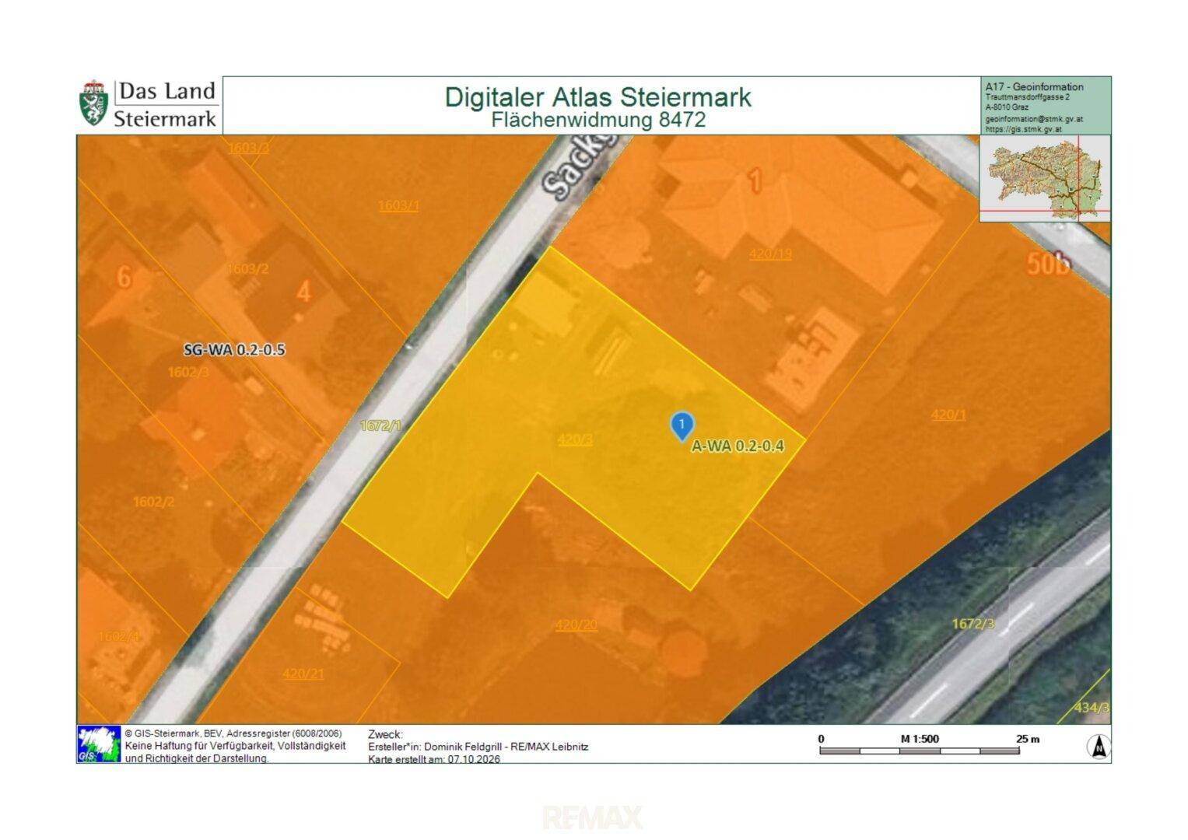Click the Das Land Steiermark wordmark
This screenshot has height=840, width=1188.
[x=166, y=104]
